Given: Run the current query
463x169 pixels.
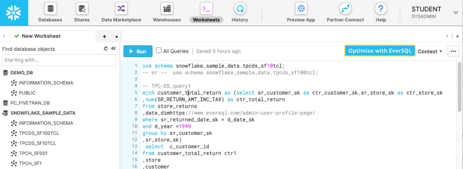Looking at the screenshot, I should tap(138, 51).
